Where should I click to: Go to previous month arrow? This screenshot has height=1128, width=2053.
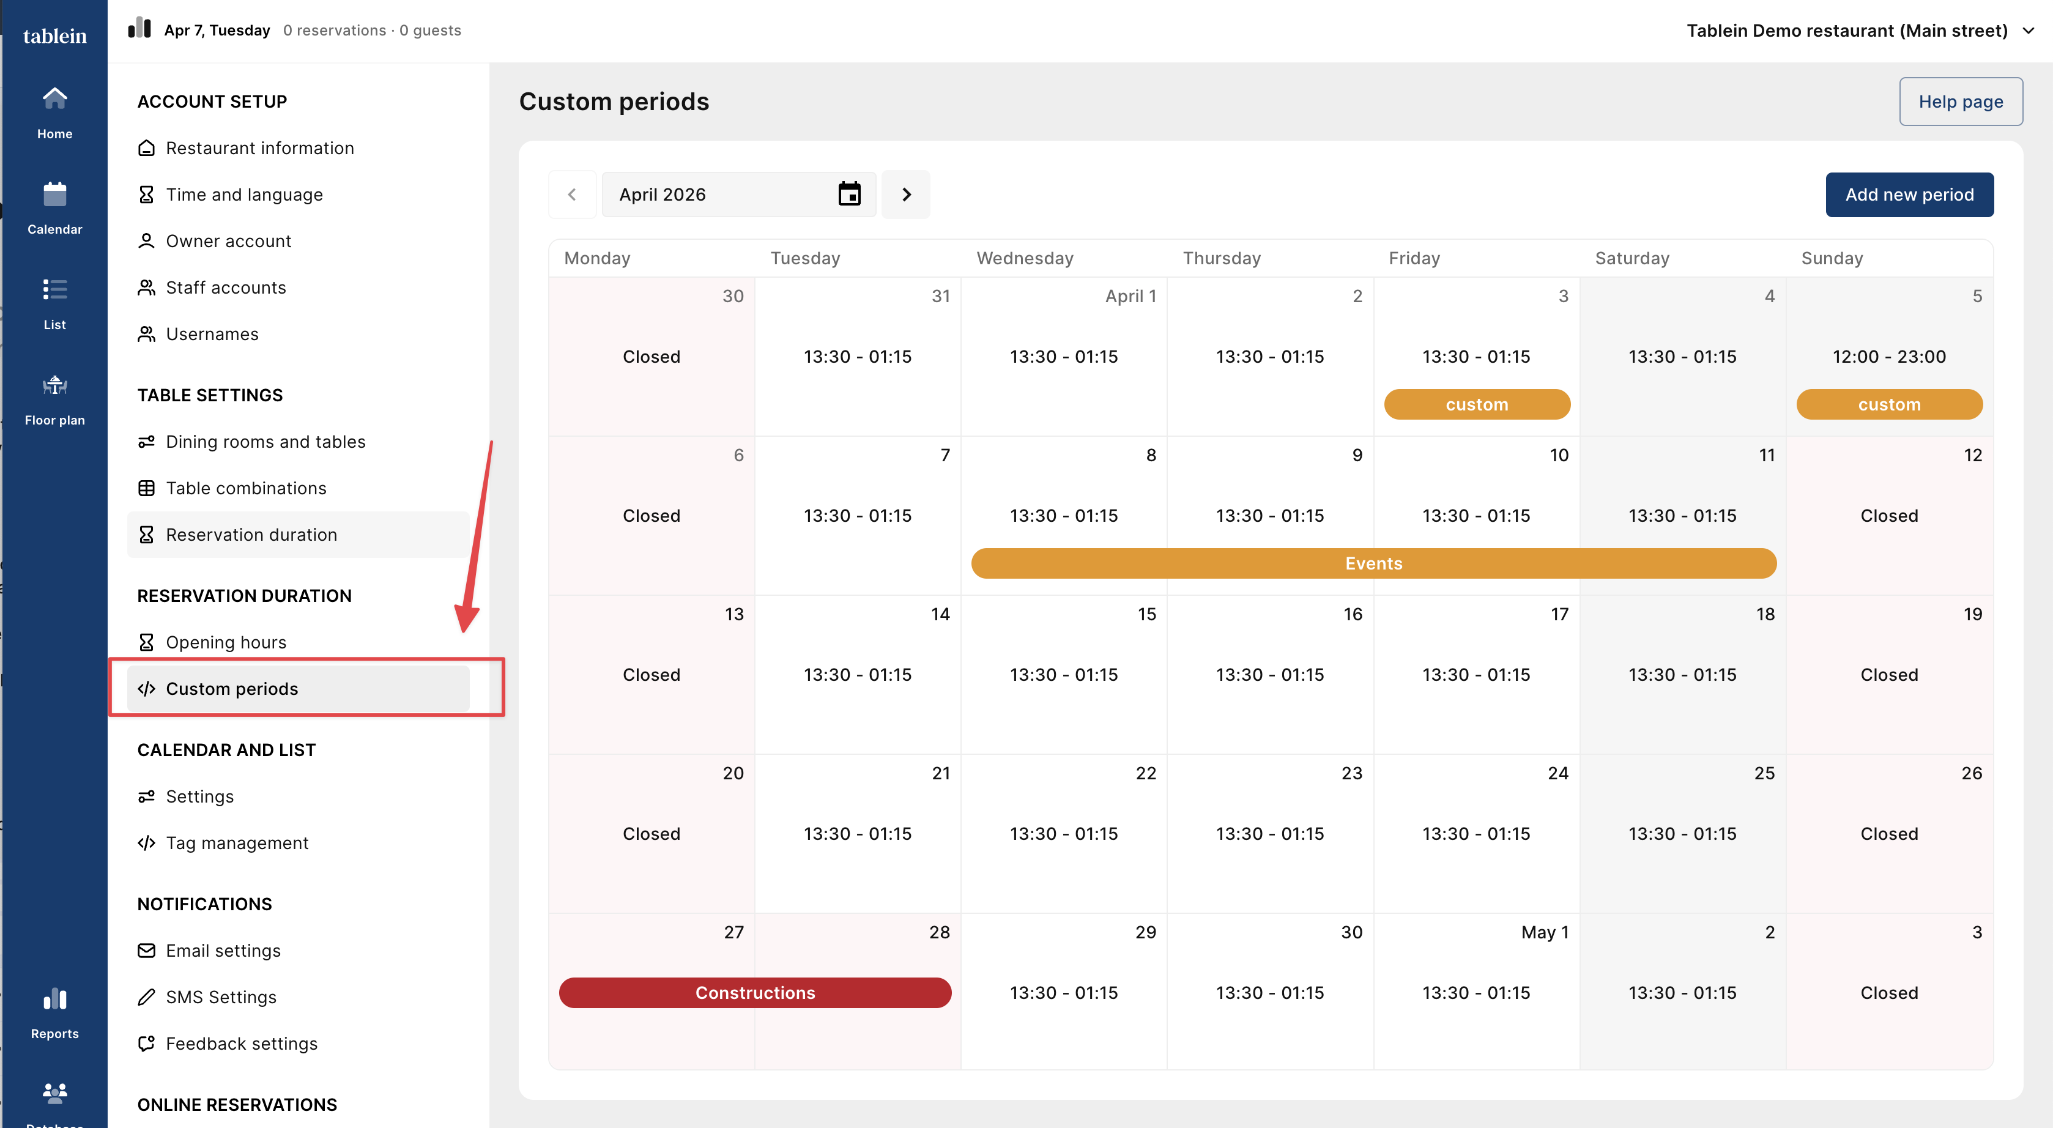click(x=571, y=194)
